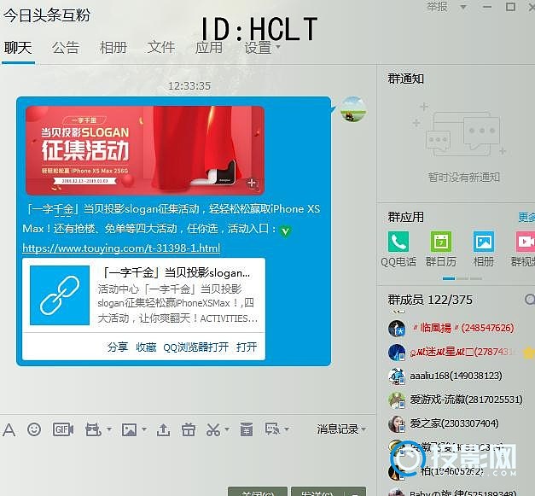535x496 pixels.
Task: Click 打开 on the link card
Action: [247, 347]
